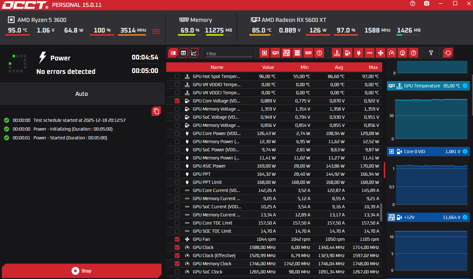Sort table by Min column
This screenshot has width=473, height=279.
tap(305, 67)
